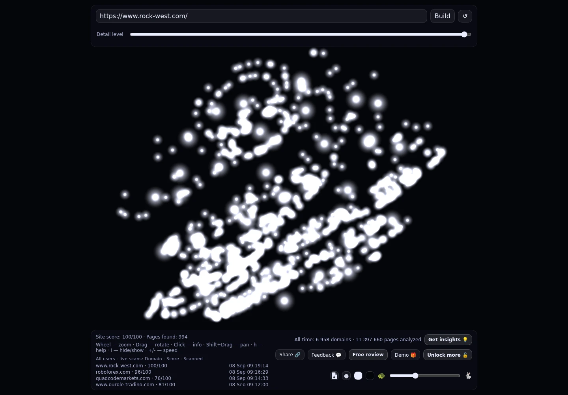Image resolution: width=568 pixels, height=395 pixels.
Task: Open the Feedback button
Action: coord(327,355)
